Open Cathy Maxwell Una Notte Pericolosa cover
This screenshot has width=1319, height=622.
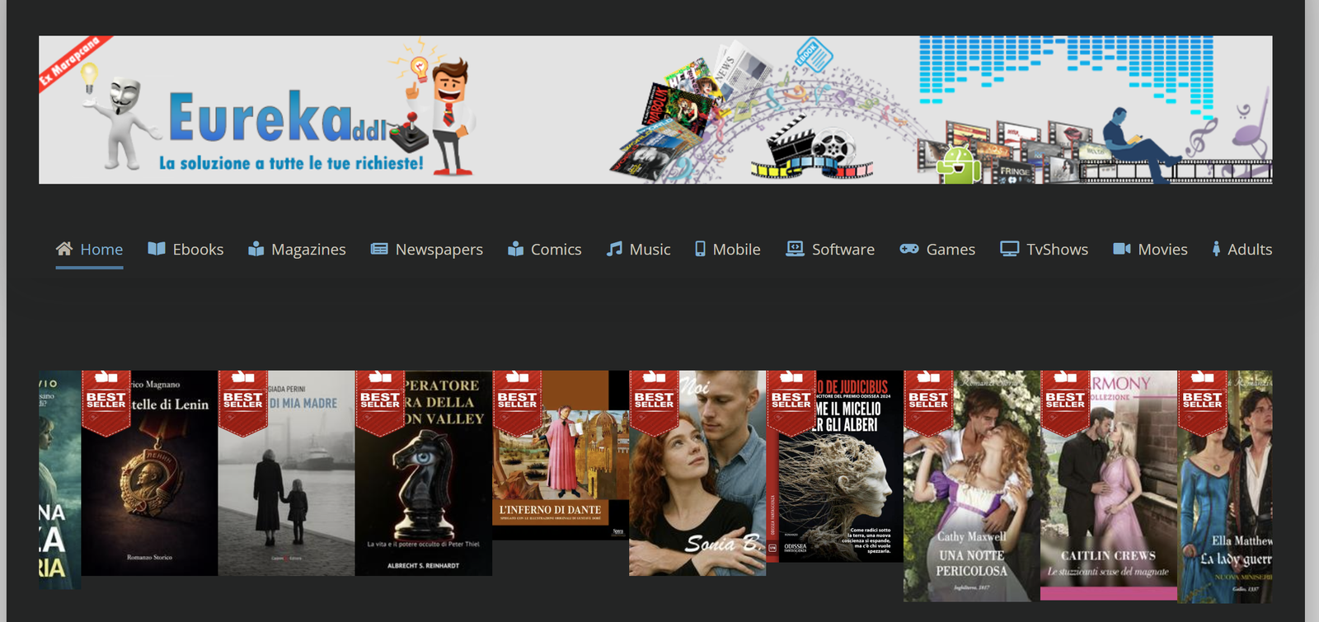[x=971, y=486]
